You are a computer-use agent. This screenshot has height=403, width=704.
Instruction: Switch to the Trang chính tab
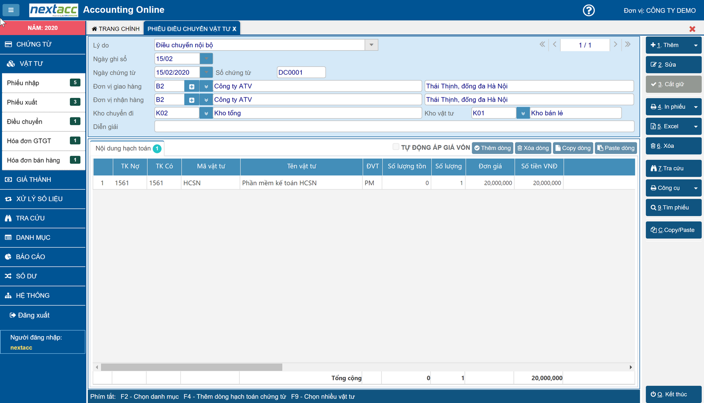coord(116,29)
